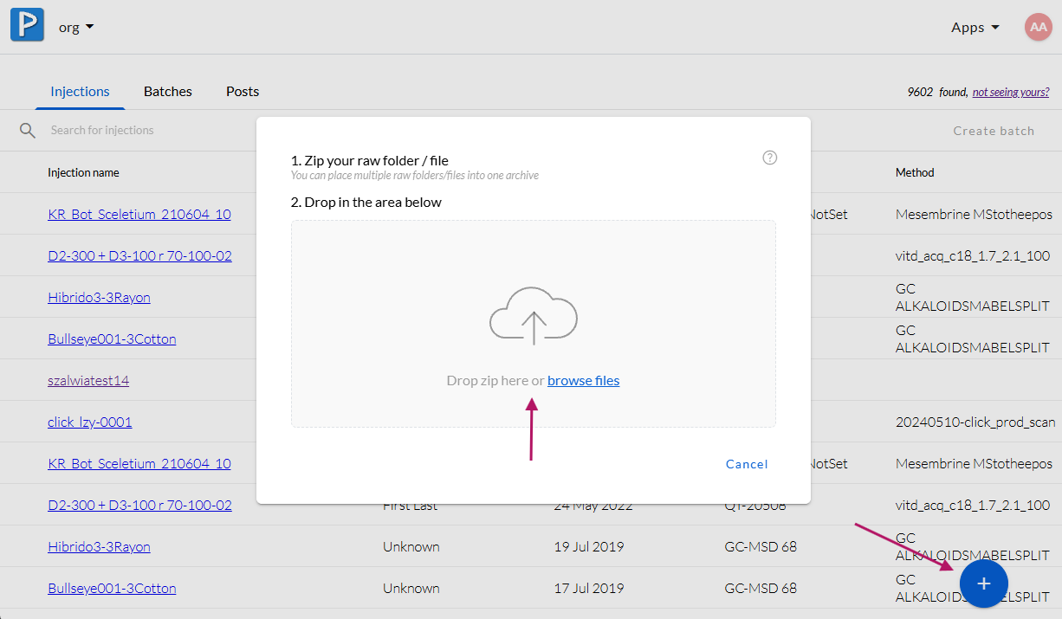The width and height of the screenshot is (1062, 619).
Task: Open the click_lzy-0001 injection
Action: (x=90, y=422)
